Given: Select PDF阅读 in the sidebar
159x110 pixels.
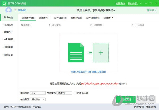Looking at the screenshot, I should coord(8,55).
